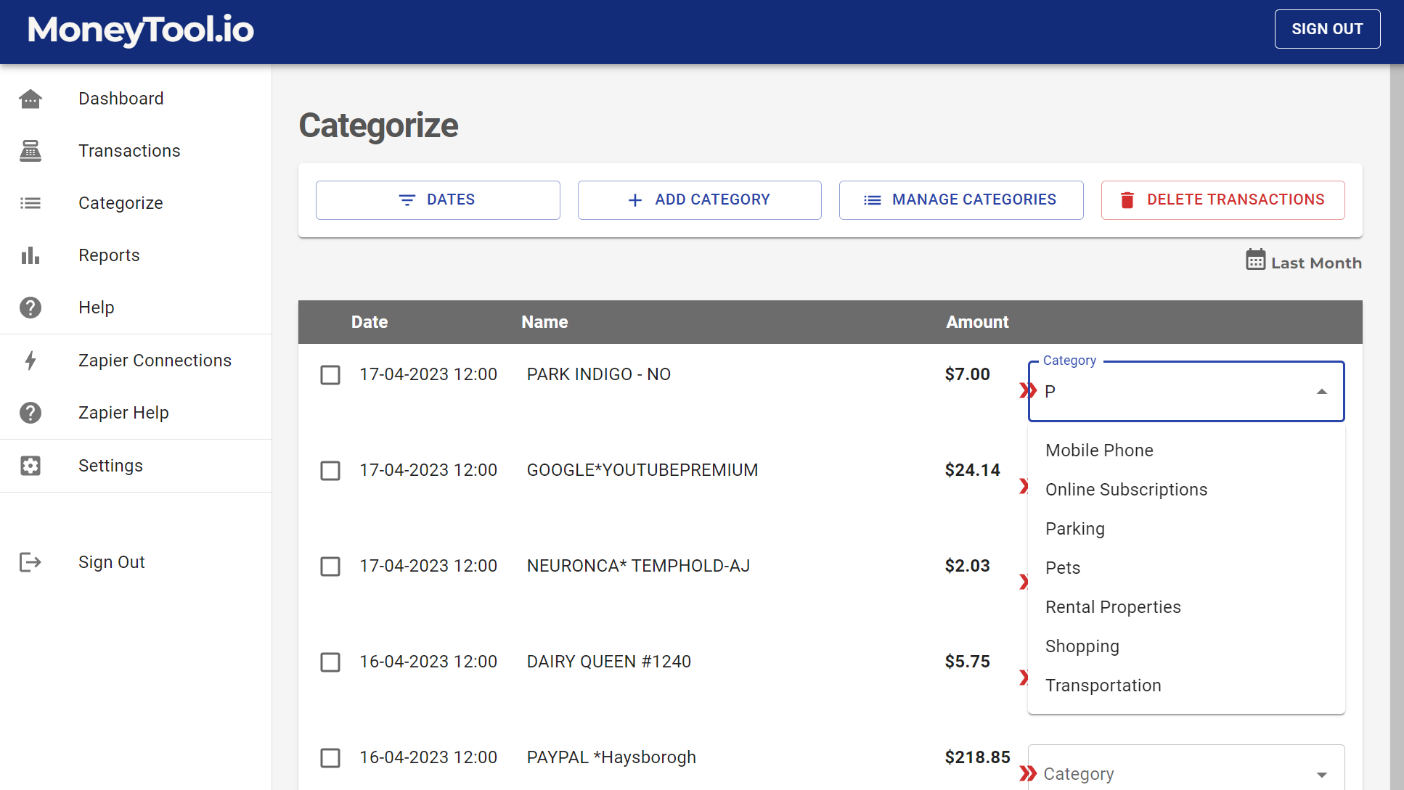Collapse the open Category dropdown arrow

click(1322, 392)
